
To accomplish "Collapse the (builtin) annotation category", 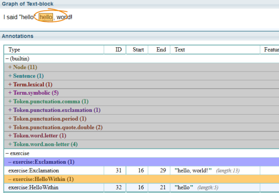I will pos(17,58).
